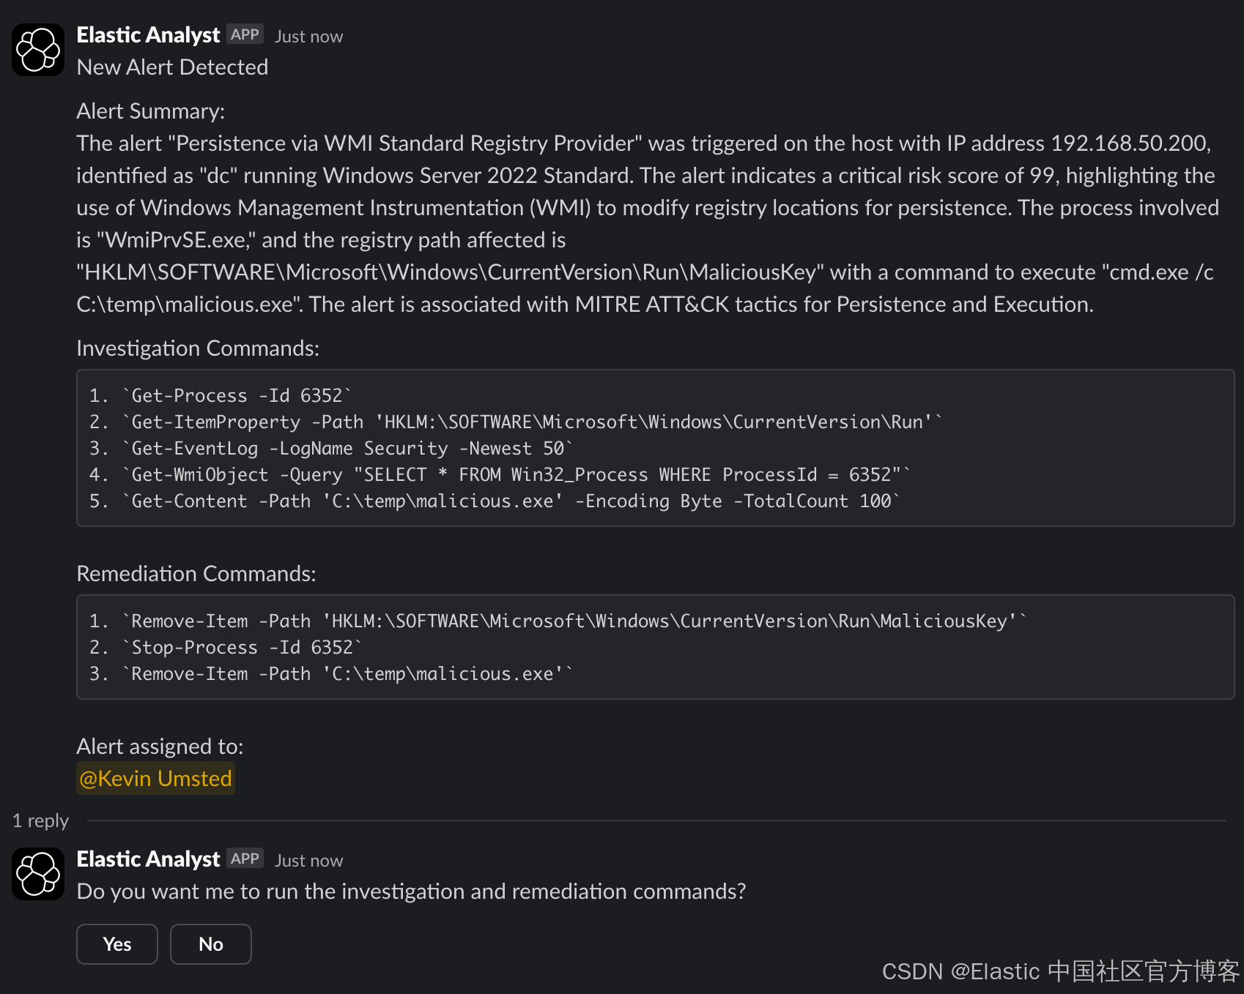The height and width of the screenshot is (994, 1244).
Task: Click the APP badge on the first message
Action: 245,34
